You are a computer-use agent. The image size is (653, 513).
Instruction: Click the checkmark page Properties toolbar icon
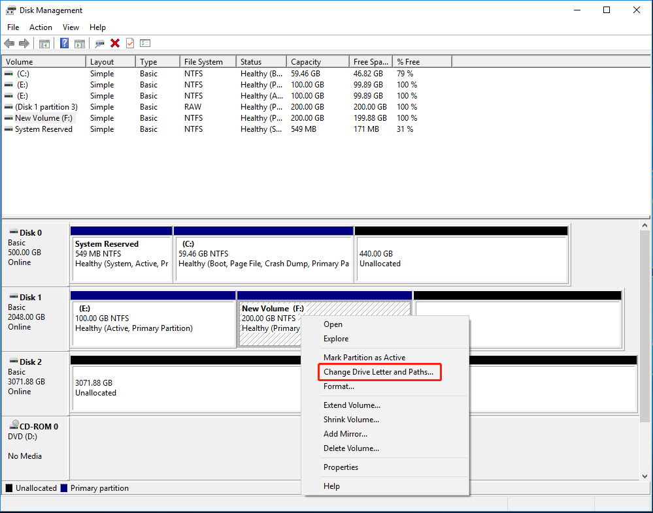[x=130, y=43]
